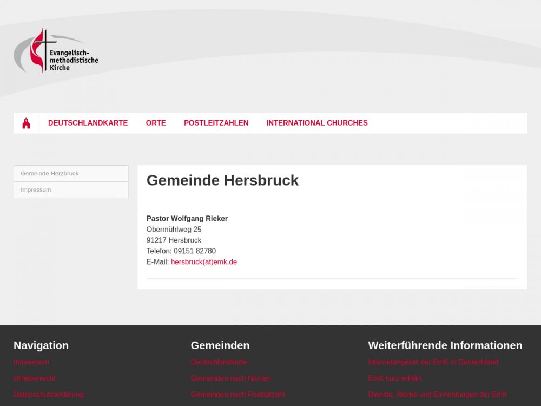The image size is (541, 406).
Task: Open the Urheberrecht footer link
Action: [35, 378]
